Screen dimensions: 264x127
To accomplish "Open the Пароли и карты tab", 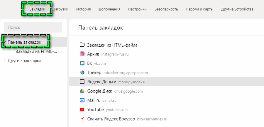I will (199, 9).
